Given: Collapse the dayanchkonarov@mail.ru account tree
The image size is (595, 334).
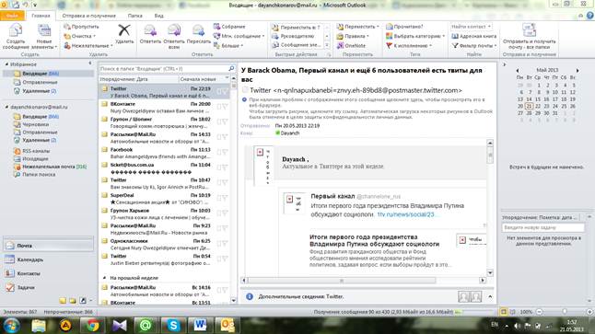Looking at the screenshot, I should (x=6, y=108).
